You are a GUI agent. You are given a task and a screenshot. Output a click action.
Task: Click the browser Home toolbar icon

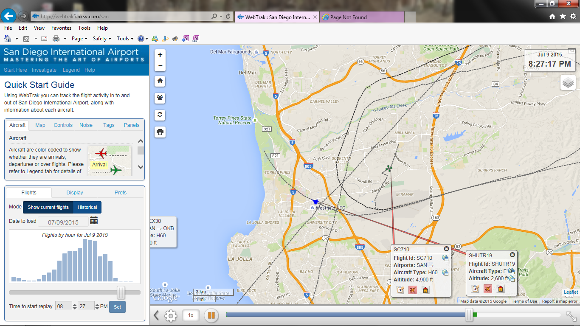(x=8, y=38)
